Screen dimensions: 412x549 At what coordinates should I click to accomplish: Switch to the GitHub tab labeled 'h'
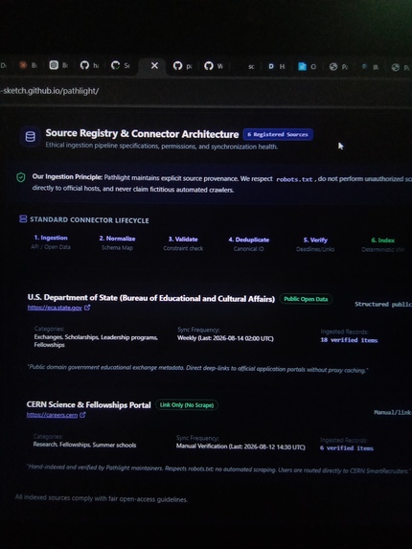[x=89, y=65]
